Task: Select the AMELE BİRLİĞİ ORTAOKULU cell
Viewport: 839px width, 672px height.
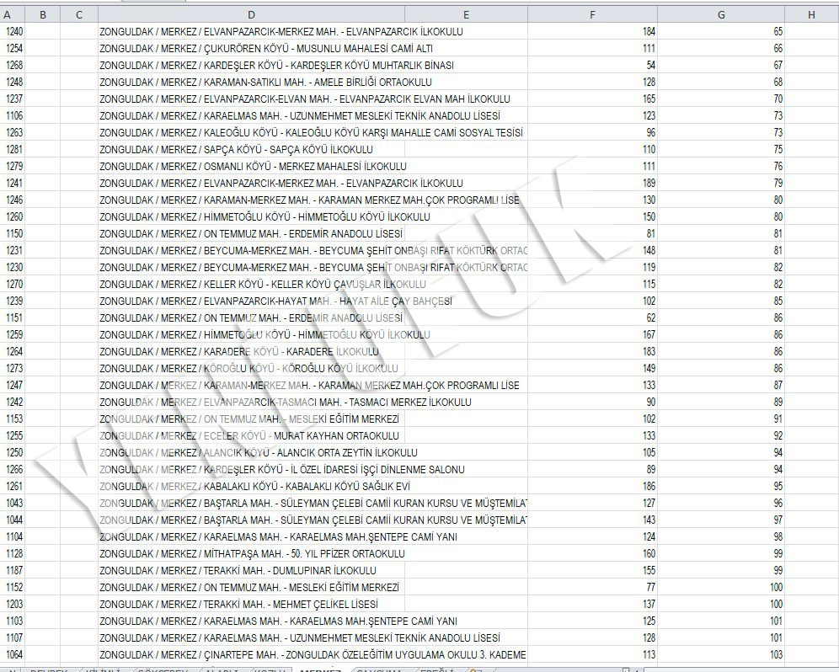Action: 265,83
